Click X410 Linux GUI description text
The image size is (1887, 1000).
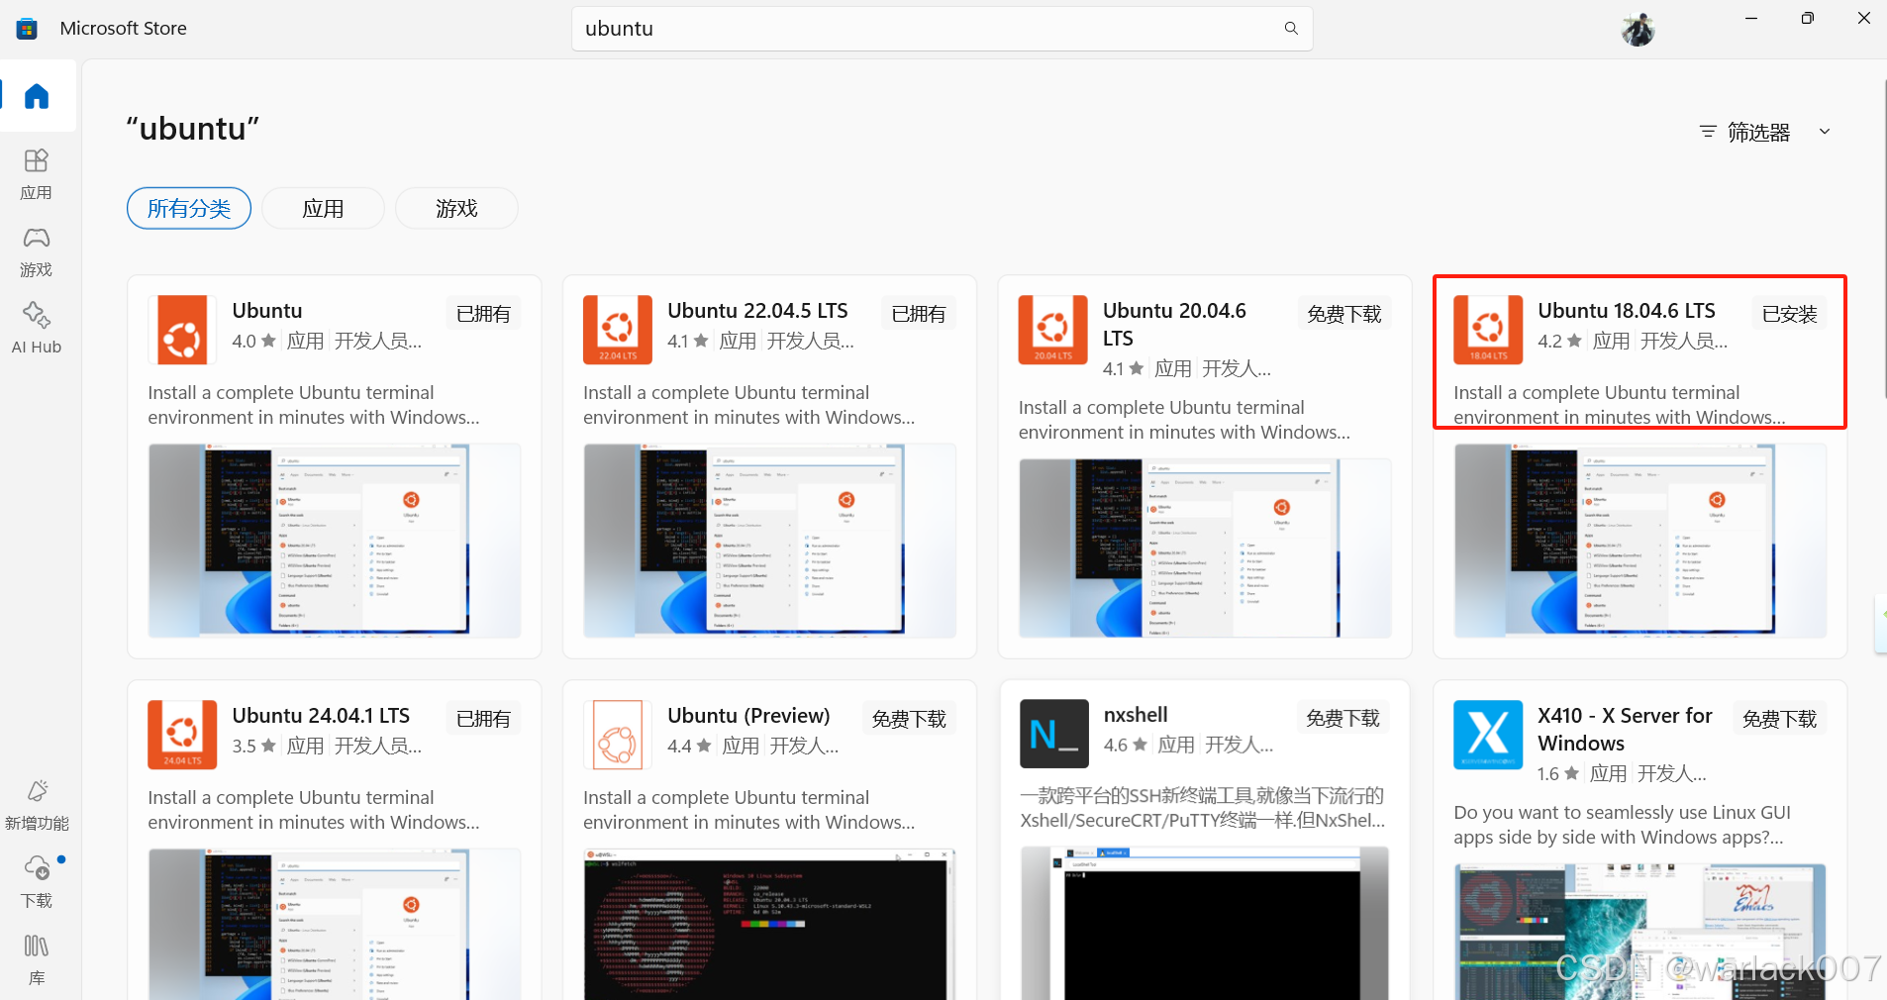tap(1622, 825)
